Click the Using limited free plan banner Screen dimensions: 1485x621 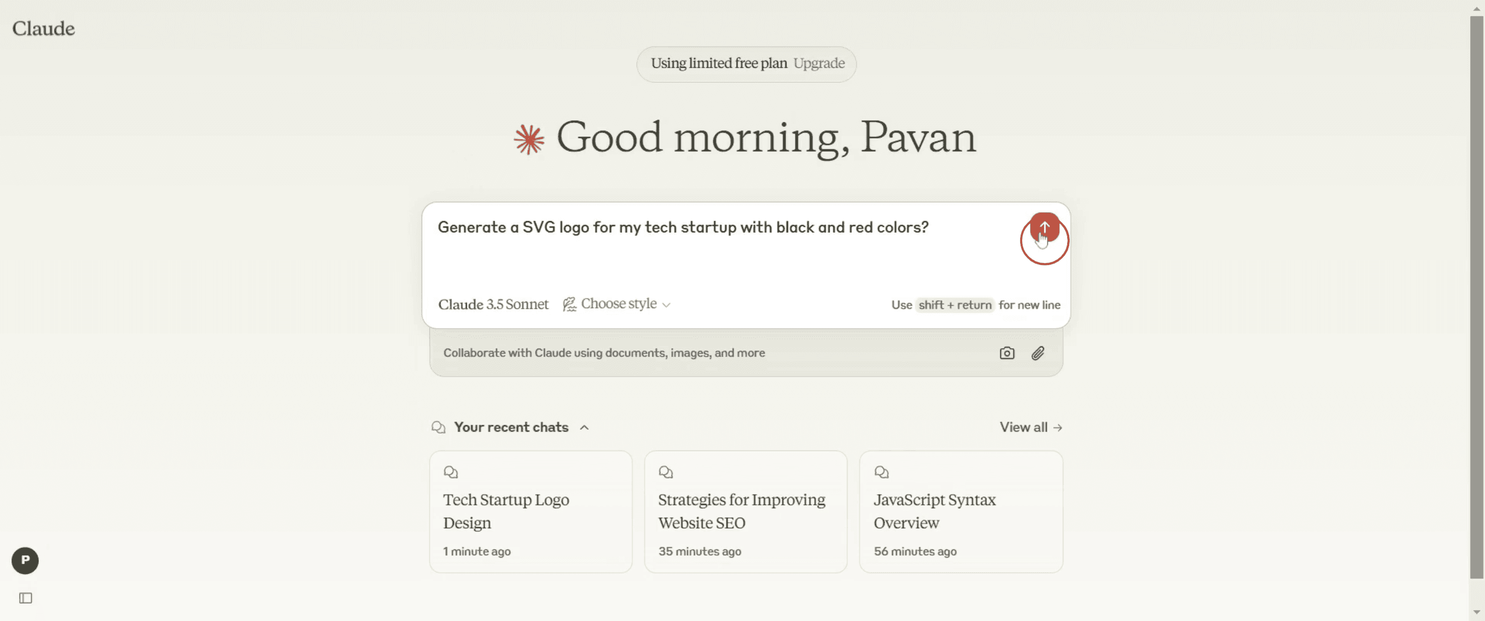point(718,63)
